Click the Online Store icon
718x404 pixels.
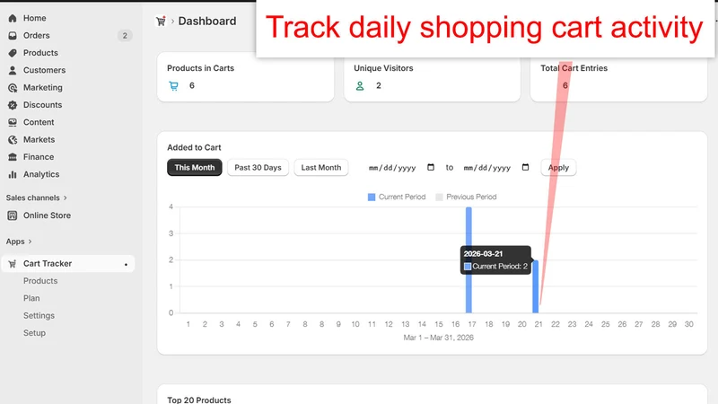click(13, 215)
